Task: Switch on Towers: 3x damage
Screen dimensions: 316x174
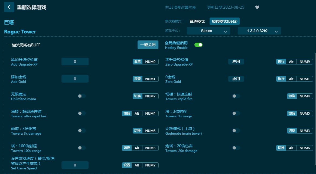Action: click(82, 131)
